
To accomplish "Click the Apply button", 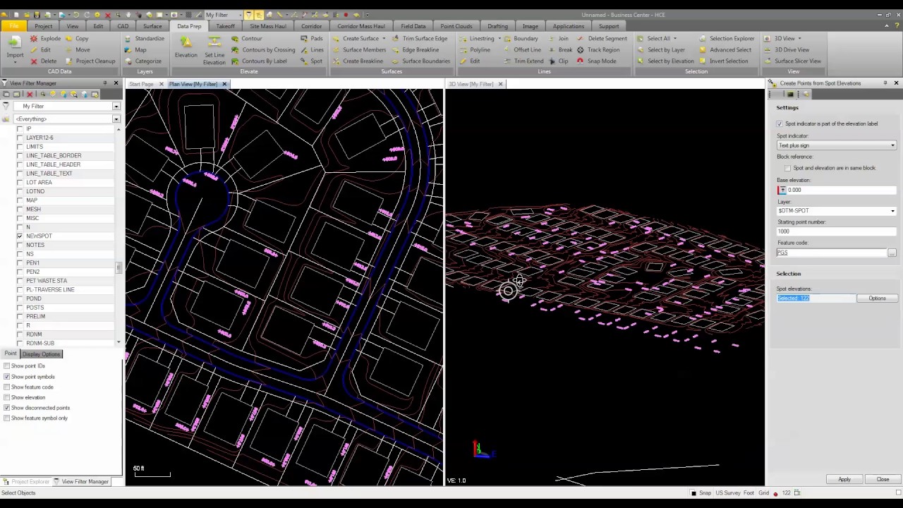I will 844,480.
